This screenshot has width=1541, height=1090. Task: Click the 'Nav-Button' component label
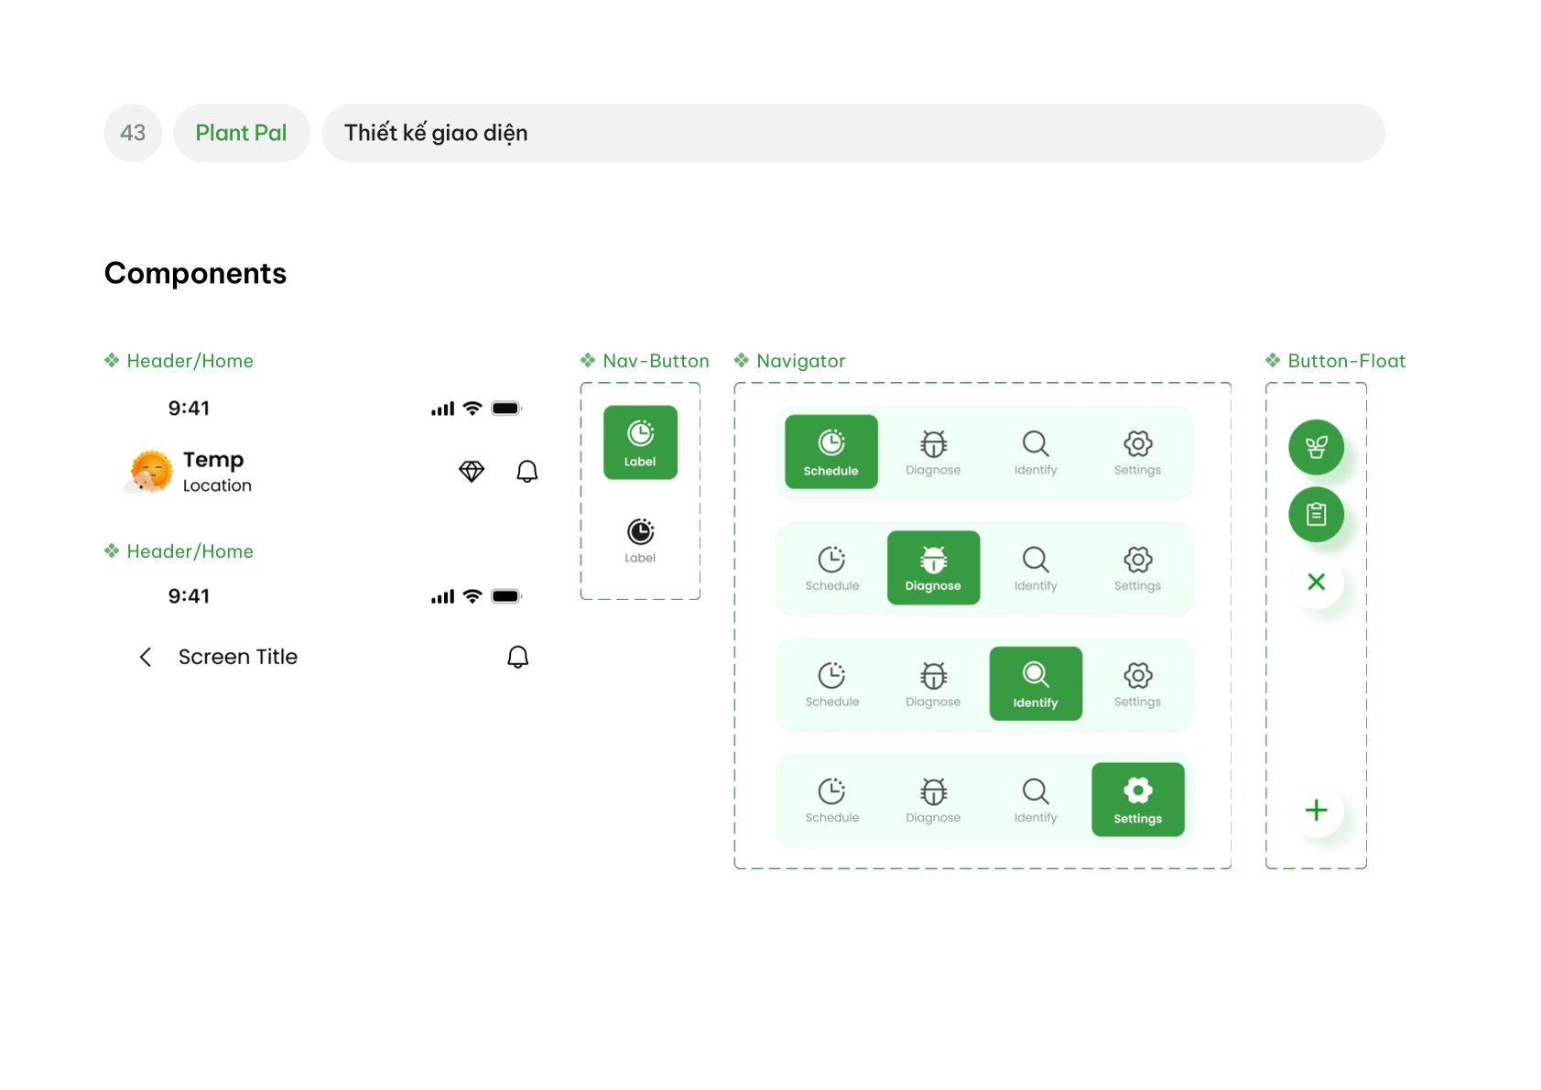pyautogui.click(x=656, y=361)
